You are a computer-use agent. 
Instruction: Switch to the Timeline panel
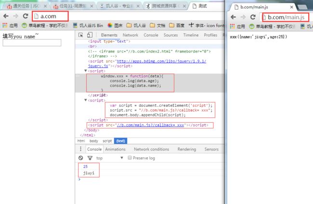(x=191, y=35)
